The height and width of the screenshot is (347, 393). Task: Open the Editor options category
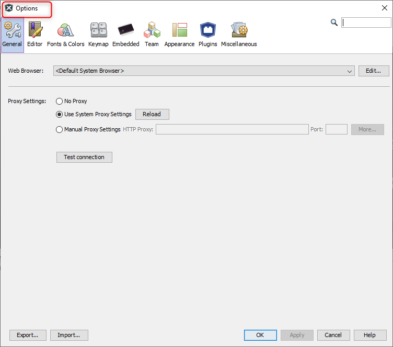coord(35,35)
